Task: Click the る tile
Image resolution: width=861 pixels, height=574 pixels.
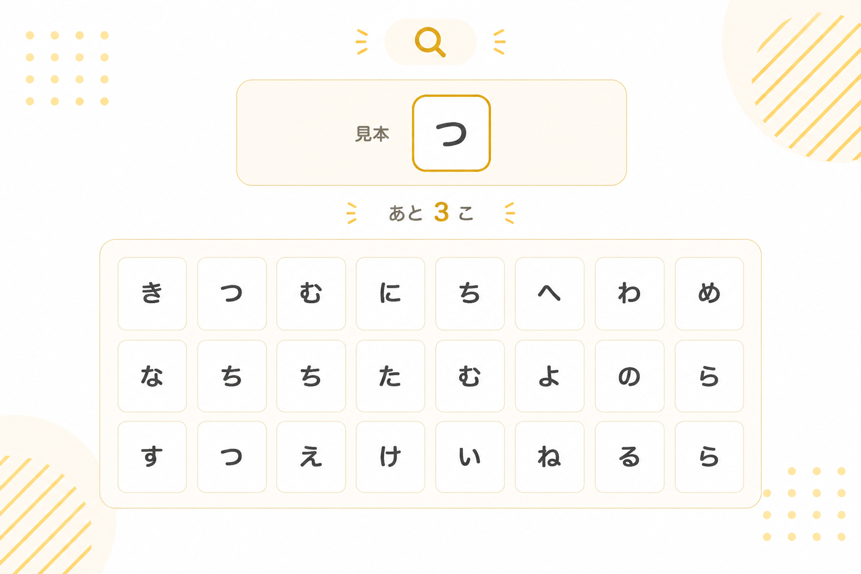Action: coord(629,457)
